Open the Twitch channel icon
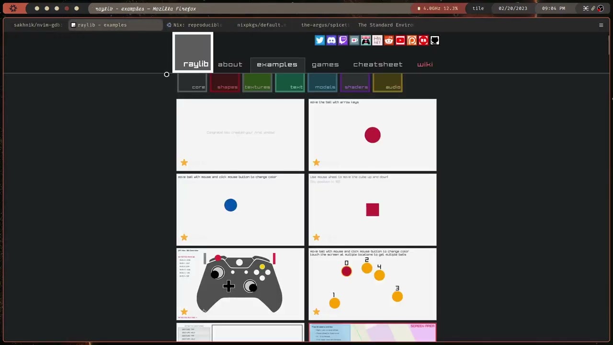Screen dimensions: 613x345 tap(342, 40)
